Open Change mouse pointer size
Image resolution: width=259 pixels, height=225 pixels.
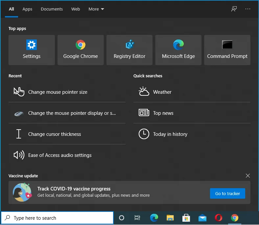point(67,92)
